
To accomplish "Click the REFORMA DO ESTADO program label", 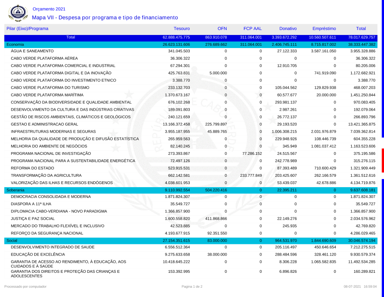I will [x=32, y=168].
